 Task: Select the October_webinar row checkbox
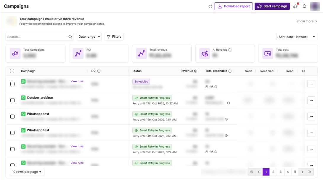tap(12, 100)
